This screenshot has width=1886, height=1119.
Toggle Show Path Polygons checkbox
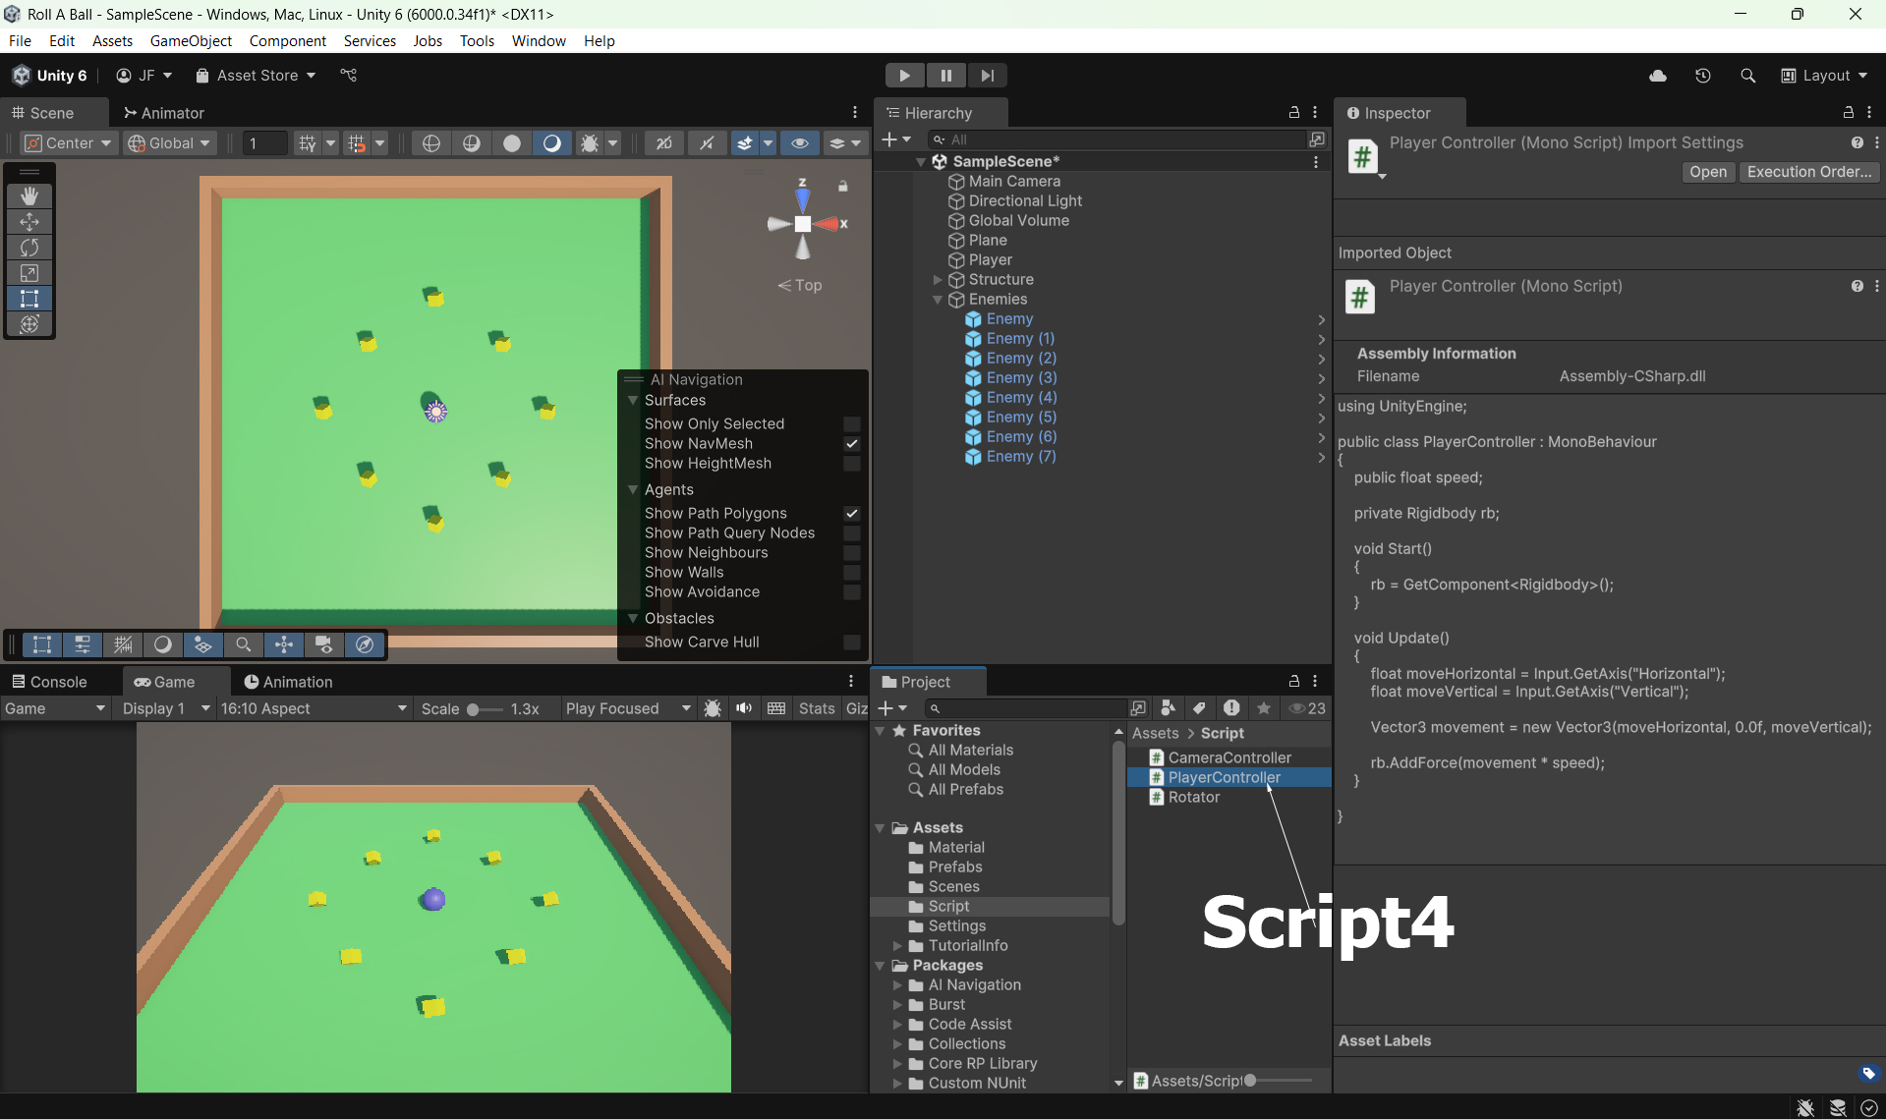coord(852,514)
